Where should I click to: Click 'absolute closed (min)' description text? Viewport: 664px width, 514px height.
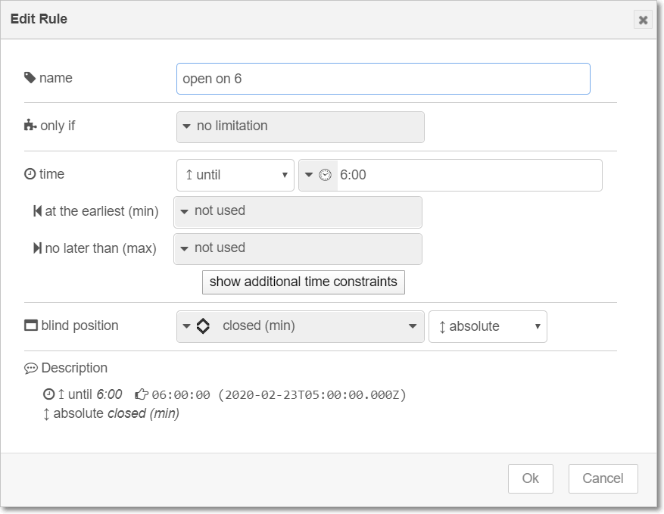[x=116, y=413]
